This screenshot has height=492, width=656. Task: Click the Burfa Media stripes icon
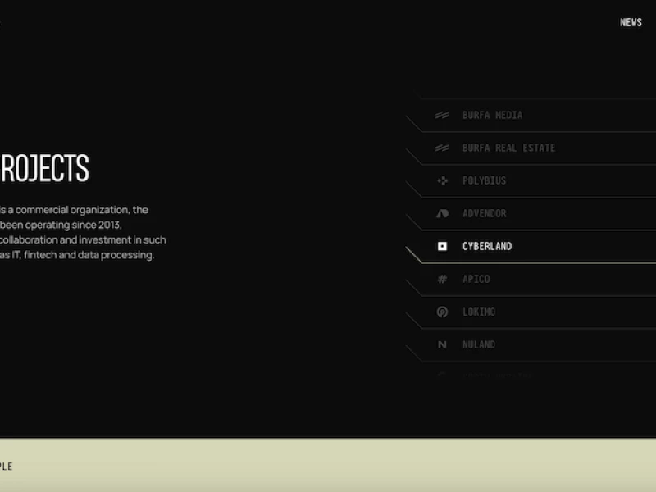[442, 115]
